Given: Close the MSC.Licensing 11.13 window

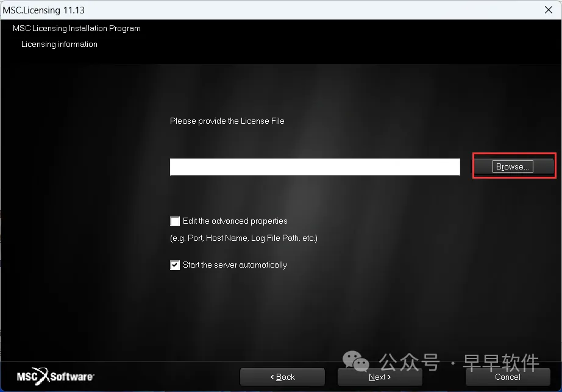Looking at the screenshot, I should click(x=549, y=10).
